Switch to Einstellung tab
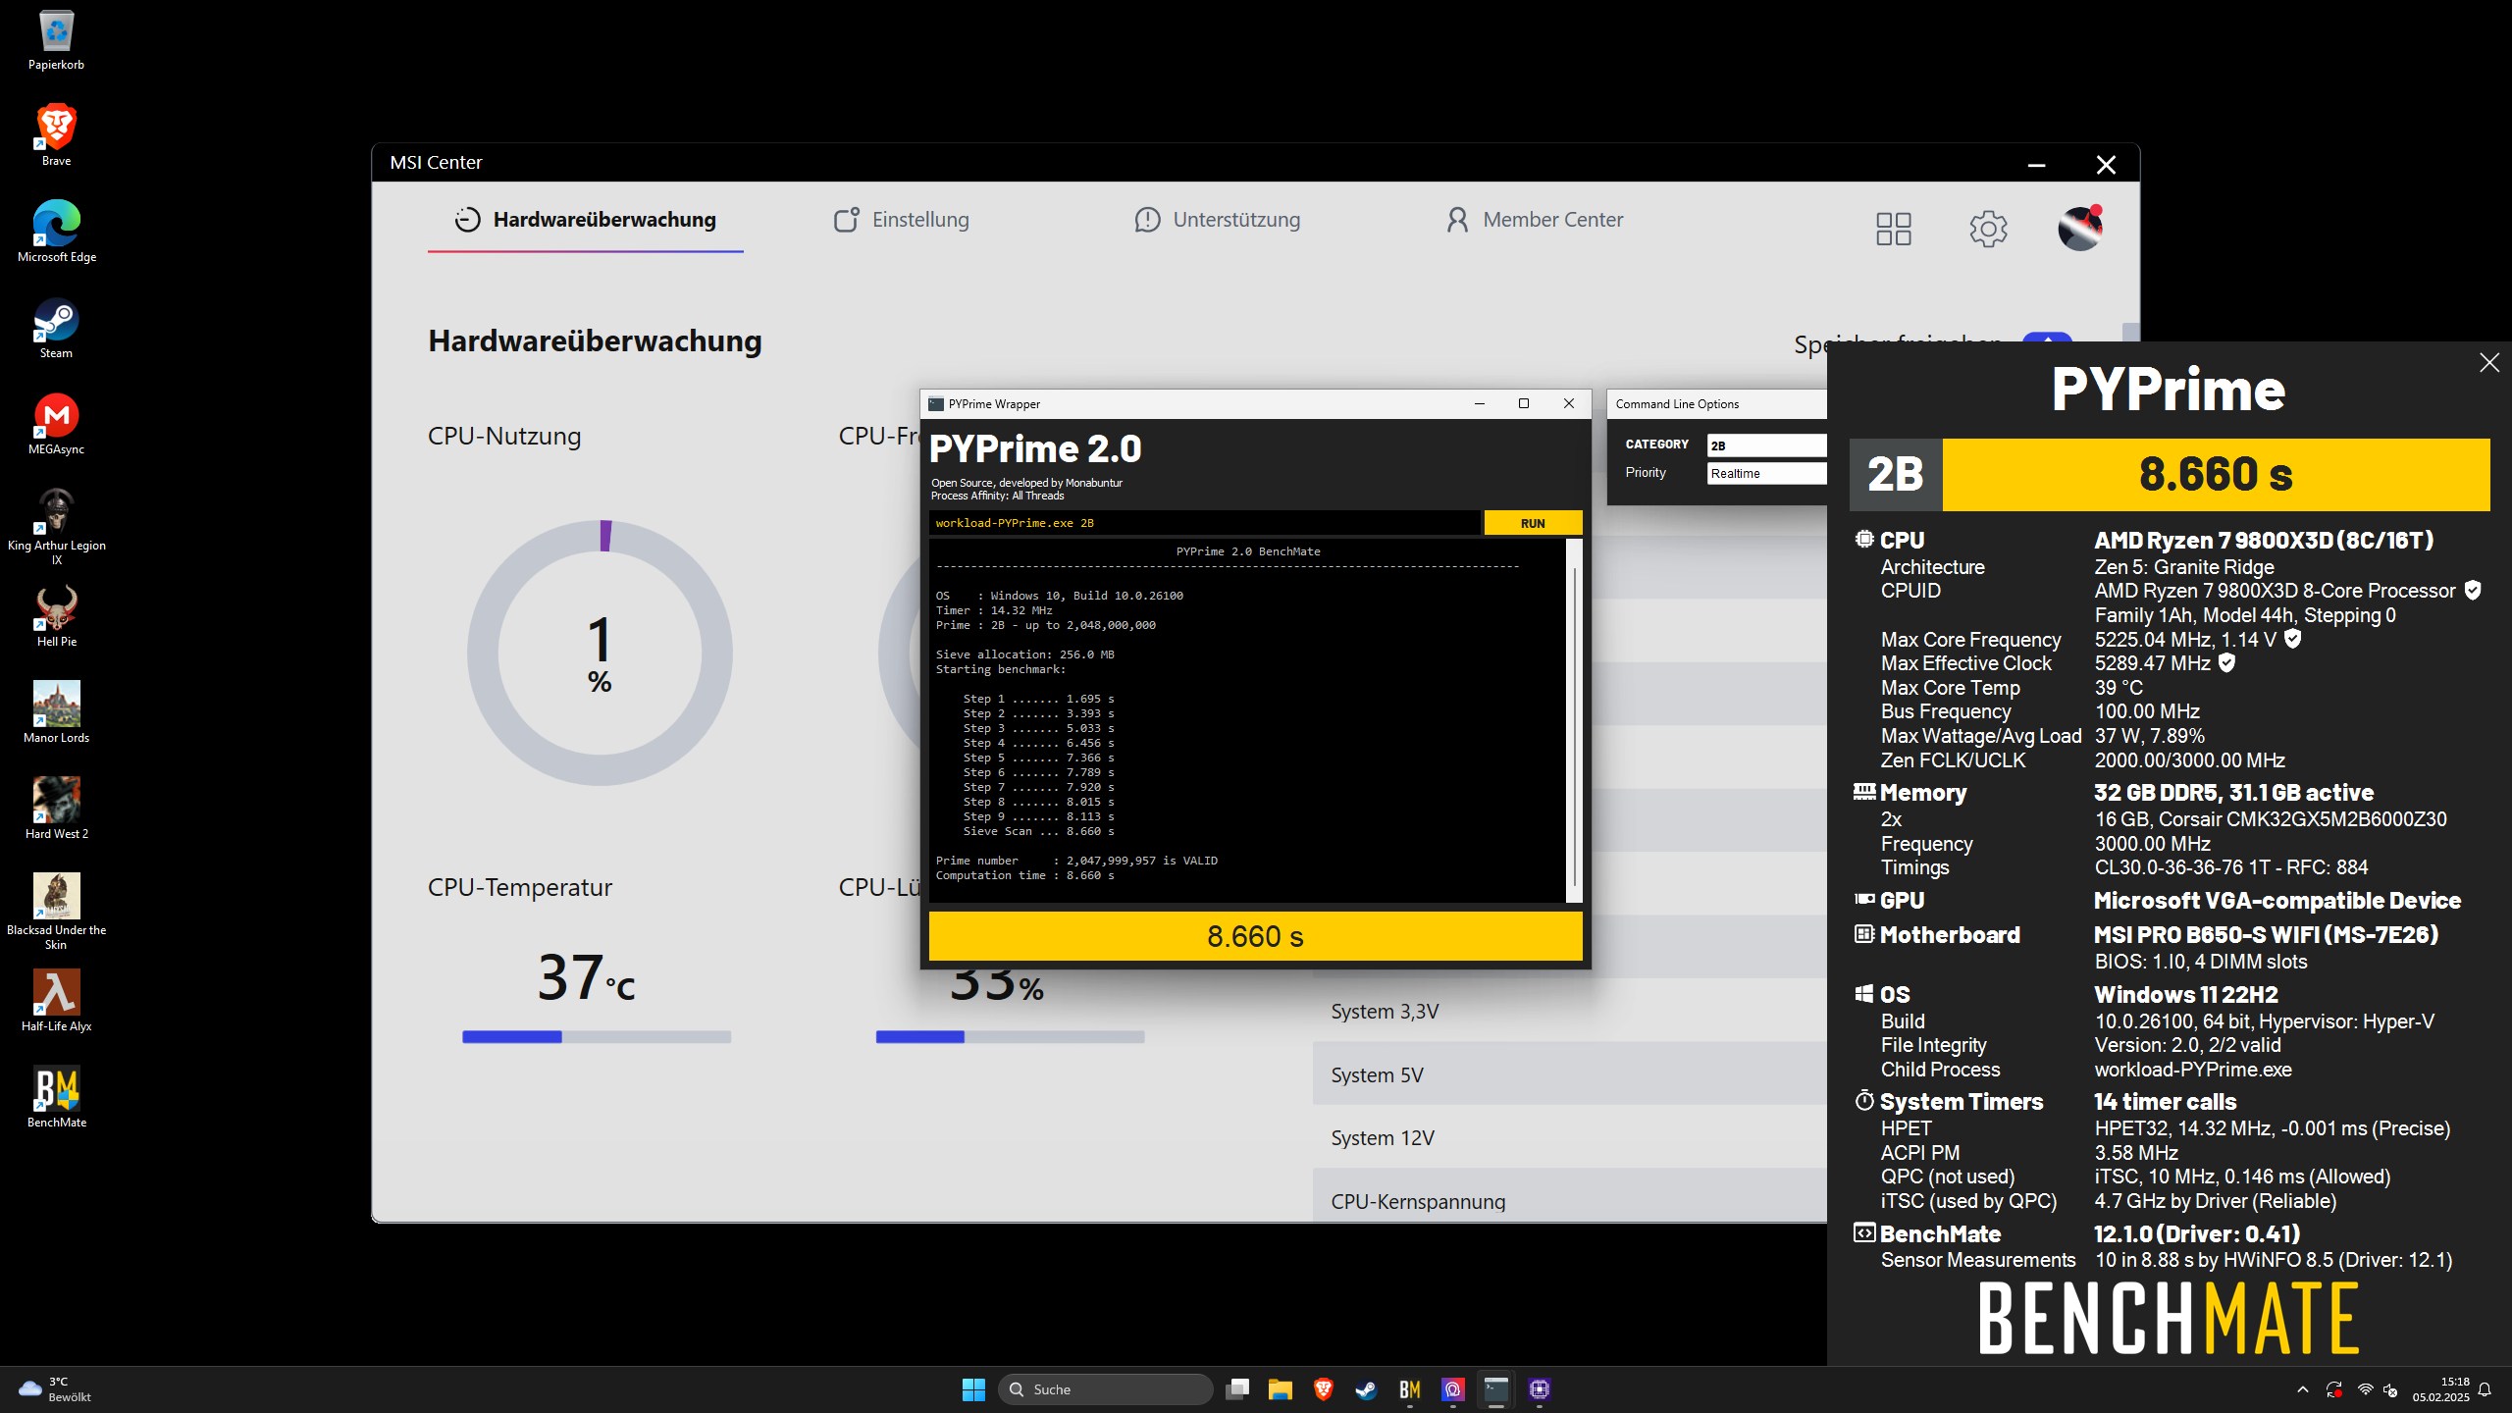The width and height of the screenshot is (2512, 1413). [x=902, y=220]
